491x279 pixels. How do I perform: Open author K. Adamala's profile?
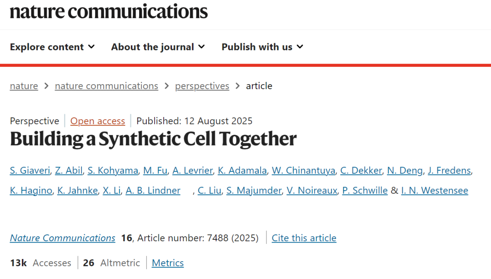[x=242, y=171]
